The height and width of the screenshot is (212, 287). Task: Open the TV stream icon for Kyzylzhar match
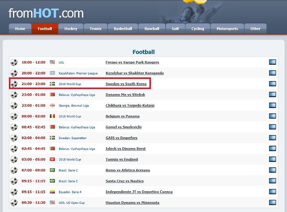(x=273, y=73)
